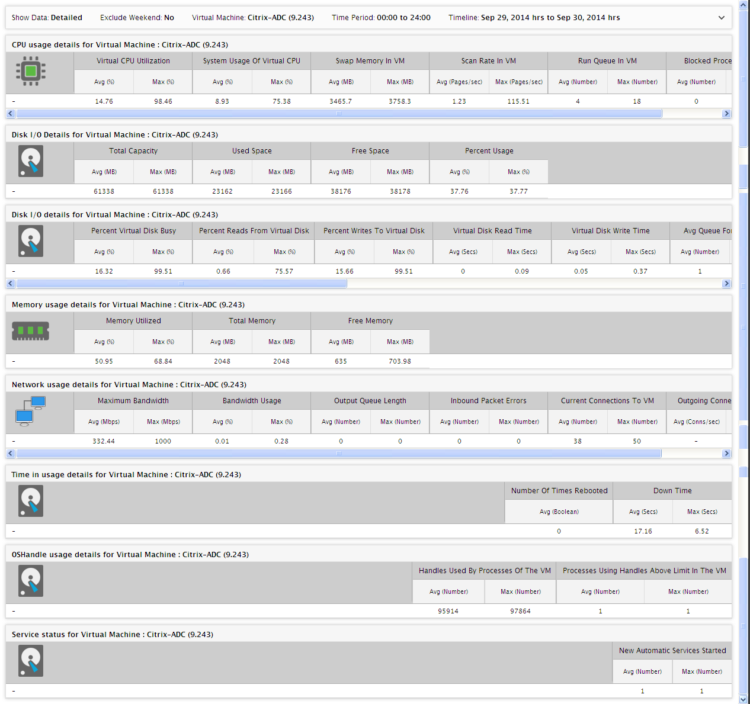Screen dimensions: 750x704
Task: Click the page scroll down arrow
Action: coord(743,699)
